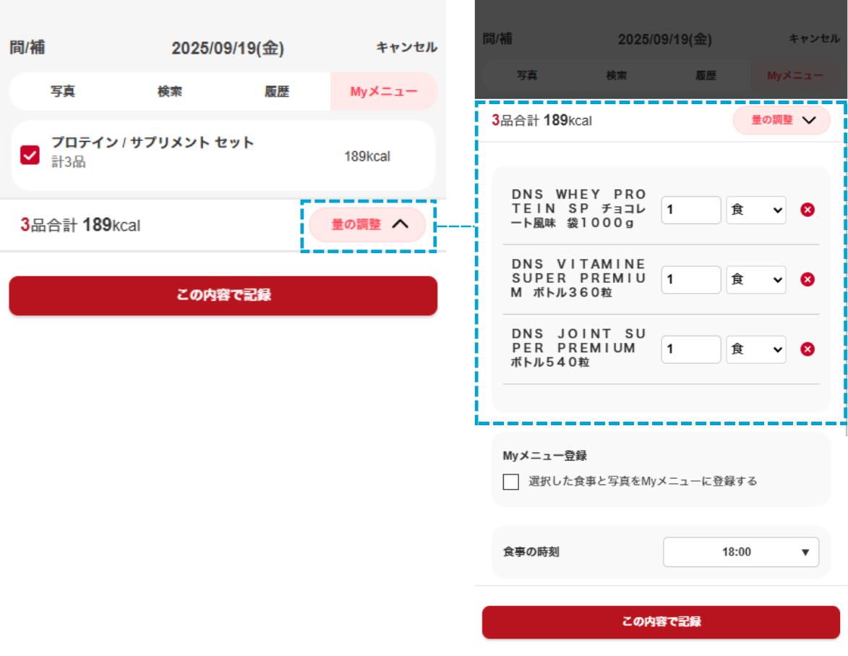Switch to 検索 tab in left panel
This screenshot has width=848, height=656.
point(170,92)
